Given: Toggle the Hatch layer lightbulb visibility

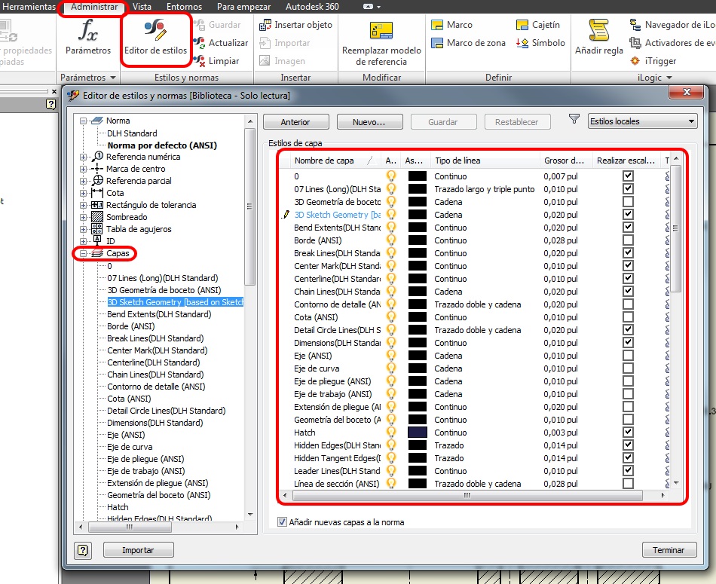Looking at the screenshot, I should pos(391,433).
